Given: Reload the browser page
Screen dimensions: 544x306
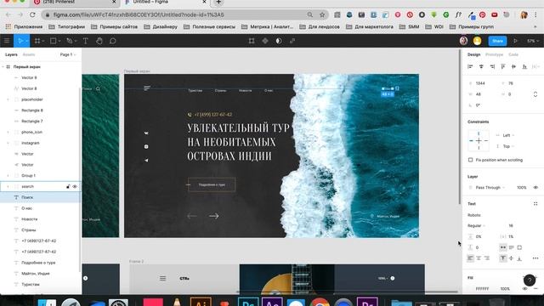Looking at the screenshot, I should coord(32,14).
